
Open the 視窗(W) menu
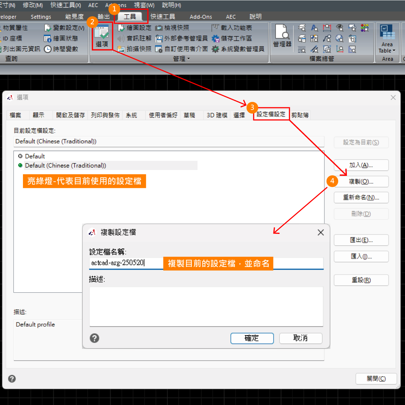coord(144,5)
